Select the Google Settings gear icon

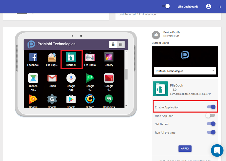pyautogui.click(x=52, y=99)
